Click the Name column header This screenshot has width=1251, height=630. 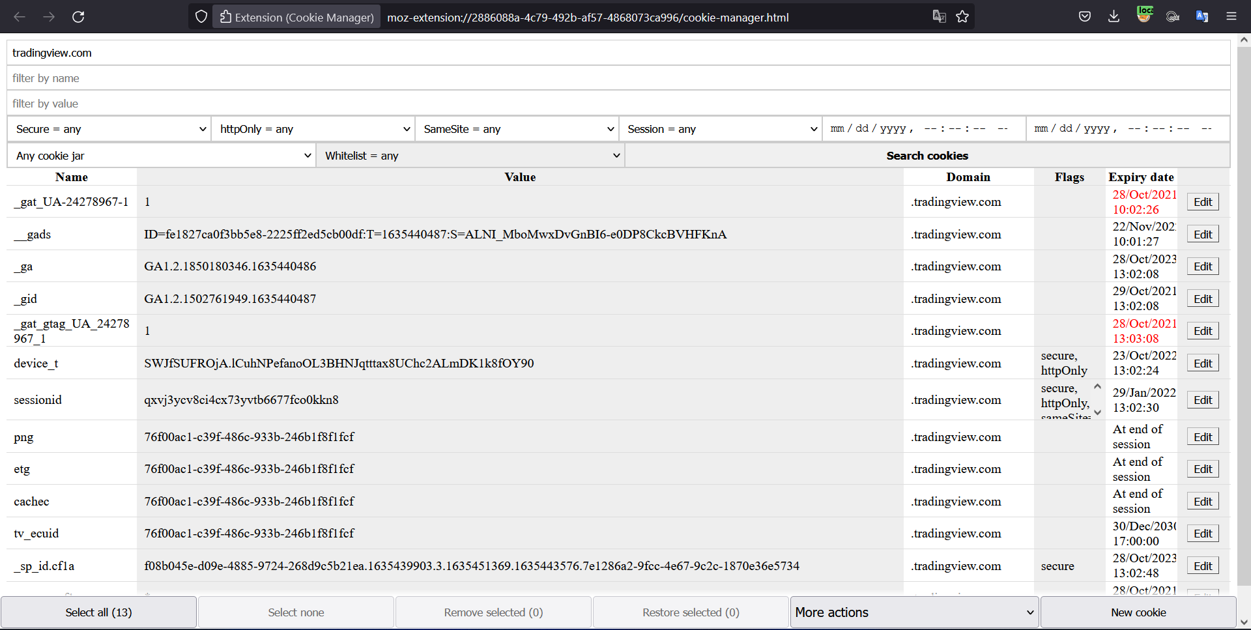click(x=72, y=177)
